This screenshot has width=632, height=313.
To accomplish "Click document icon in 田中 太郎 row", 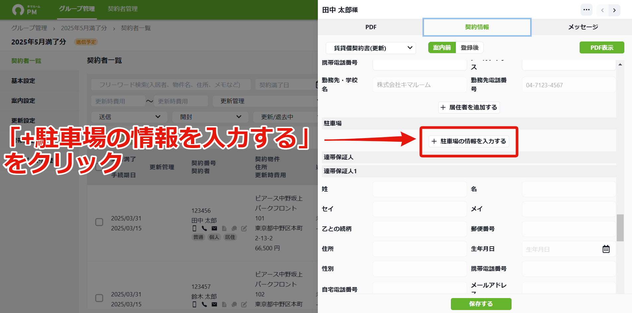I will pyautogui.click(x=224, y=228).
